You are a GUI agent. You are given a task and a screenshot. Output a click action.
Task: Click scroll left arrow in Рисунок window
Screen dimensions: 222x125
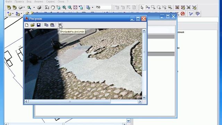pyautogui.click(x=26, y=101)
